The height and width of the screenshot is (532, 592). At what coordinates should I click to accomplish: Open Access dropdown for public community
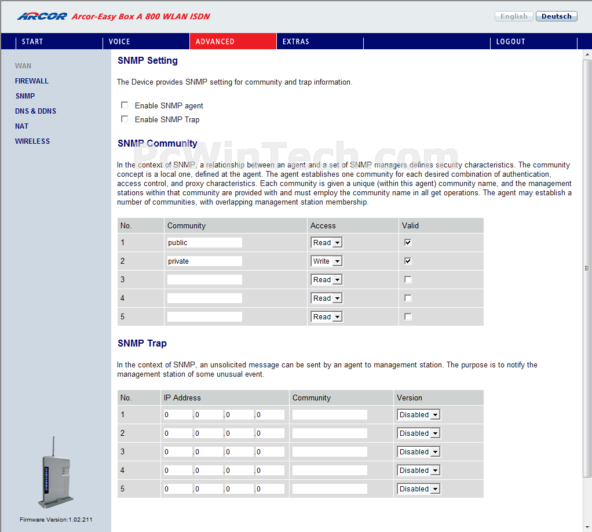coord(327,242)
